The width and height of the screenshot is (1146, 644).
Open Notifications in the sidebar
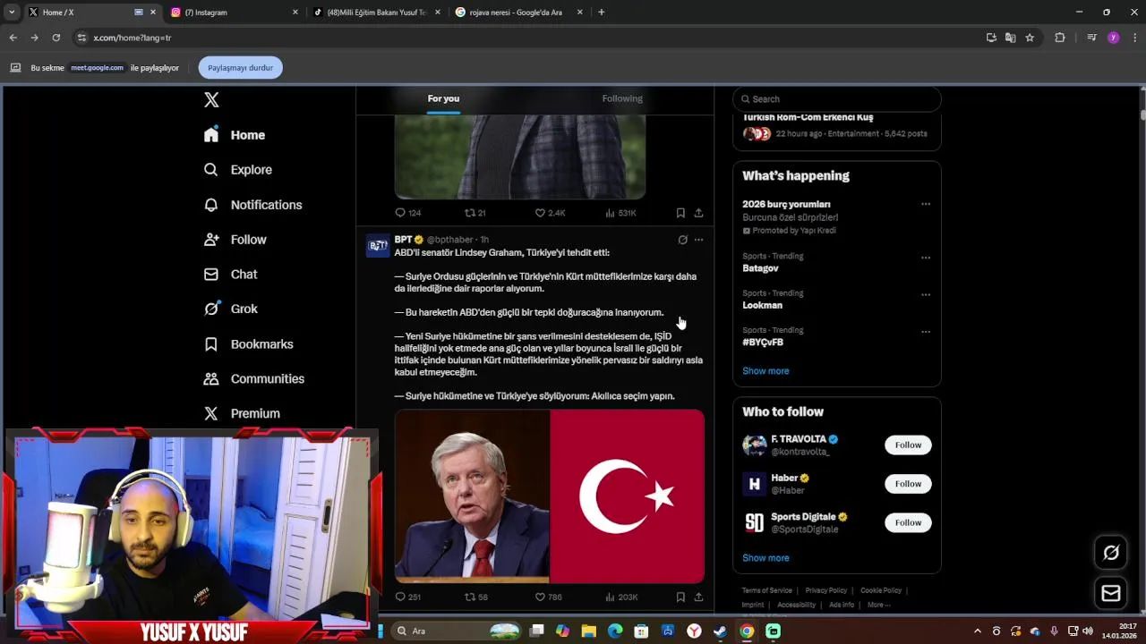[x=252, y=205]
